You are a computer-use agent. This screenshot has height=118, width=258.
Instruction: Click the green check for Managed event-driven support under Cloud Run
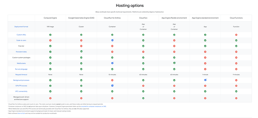(143, 98)
